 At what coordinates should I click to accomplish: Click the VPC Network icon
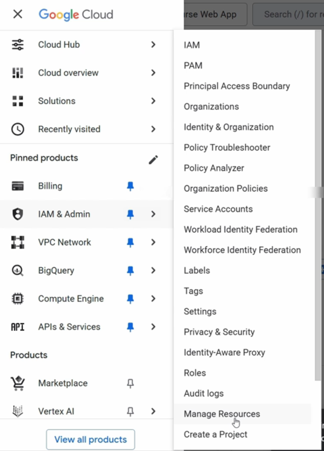pos(18,242)
